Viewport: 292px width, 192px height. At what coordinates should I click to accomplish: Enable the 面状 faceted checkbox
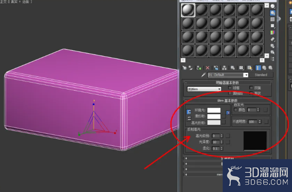[x=251, y=93]
